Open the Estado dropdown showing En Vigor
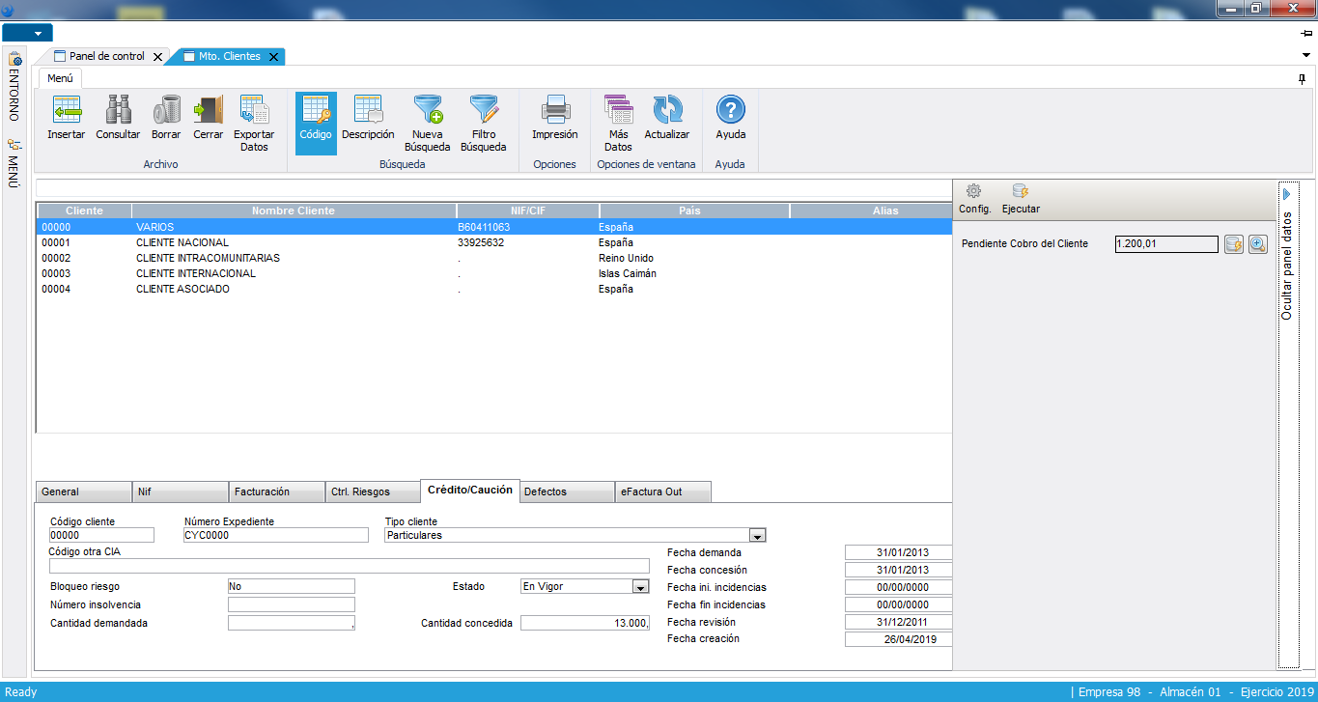 point(640,586)
